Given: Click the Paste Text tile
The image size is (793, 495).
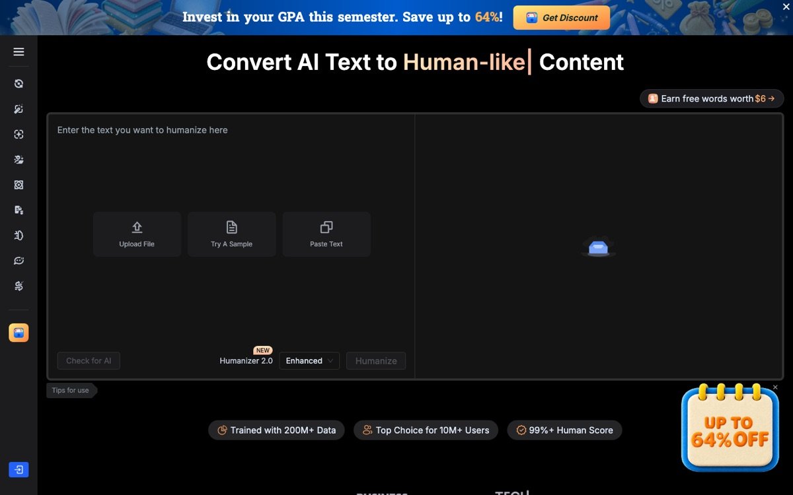Looking at the screenshot, I should 326,234.
